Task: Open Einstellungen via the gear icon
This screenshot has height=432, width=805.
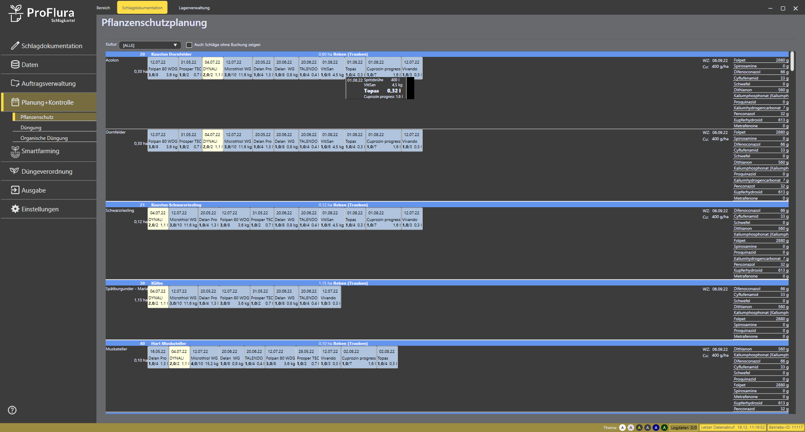Action: (15, 209)
